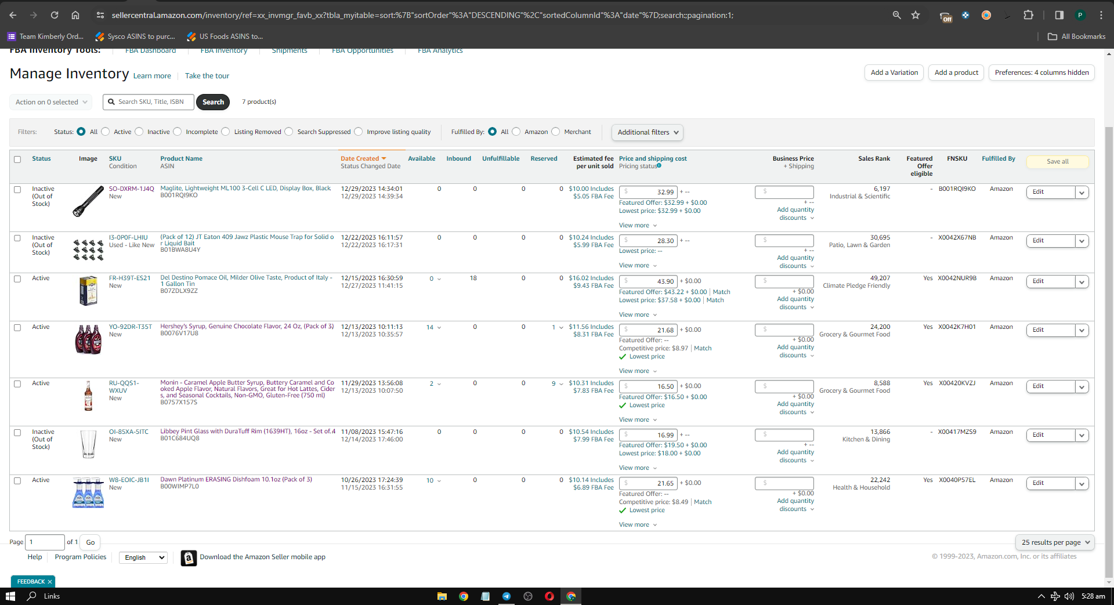Open the zoom magnifier in address bar
Viewport: 1114px width, 605px height.
coord(896,15)
